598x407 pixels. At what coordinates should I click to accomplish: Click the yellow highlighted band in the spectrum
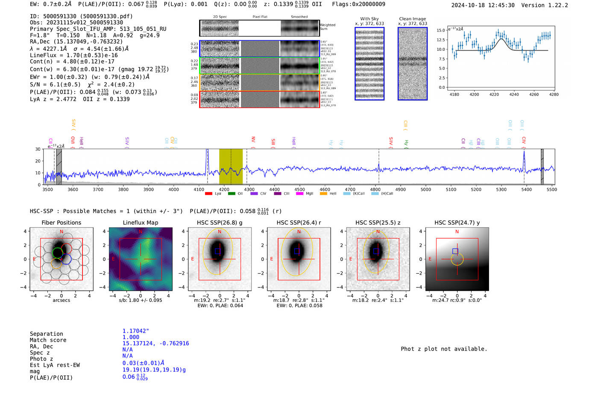(231, 167)
